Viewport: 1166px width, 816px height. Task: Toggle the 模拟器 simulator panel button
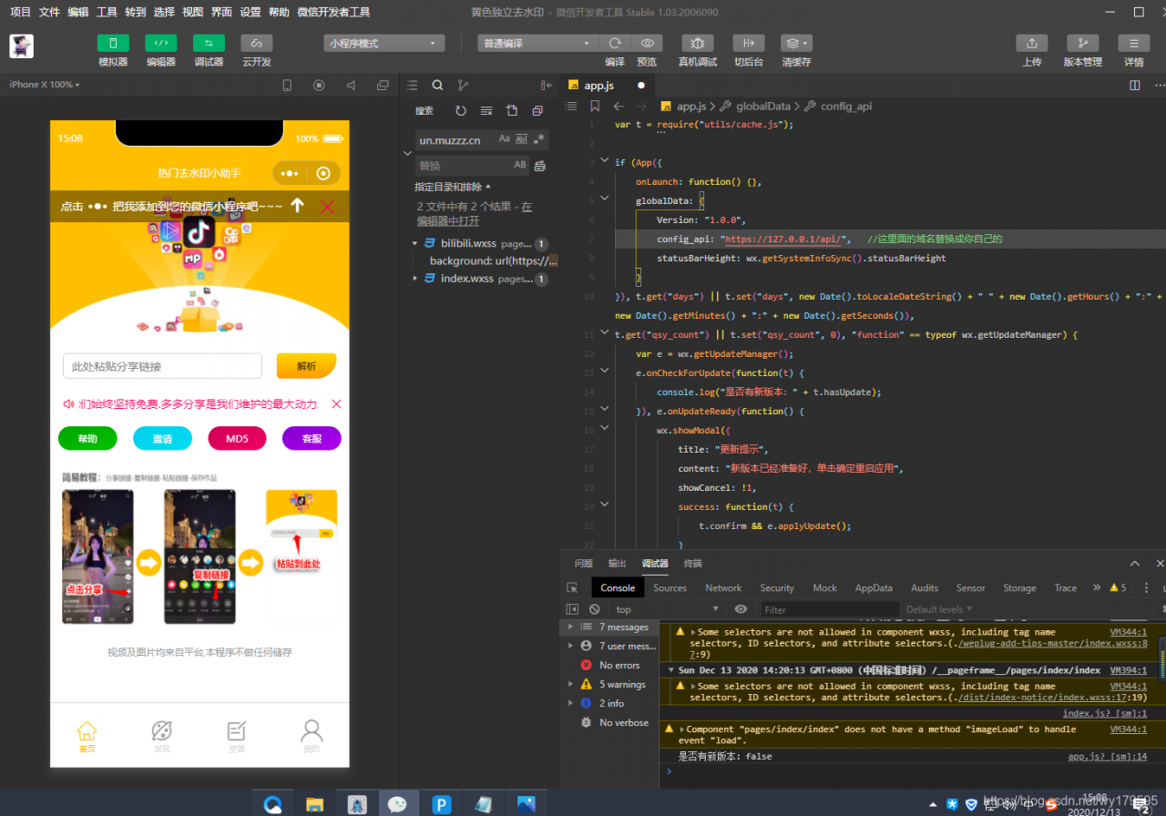click(113, 44)
